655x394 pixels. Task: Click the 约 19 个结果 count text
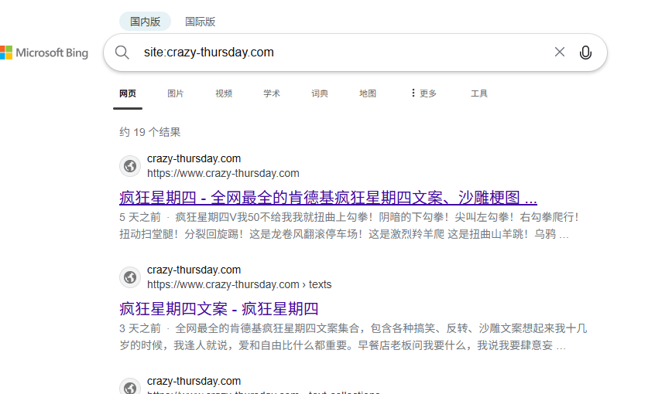(149, 132)
